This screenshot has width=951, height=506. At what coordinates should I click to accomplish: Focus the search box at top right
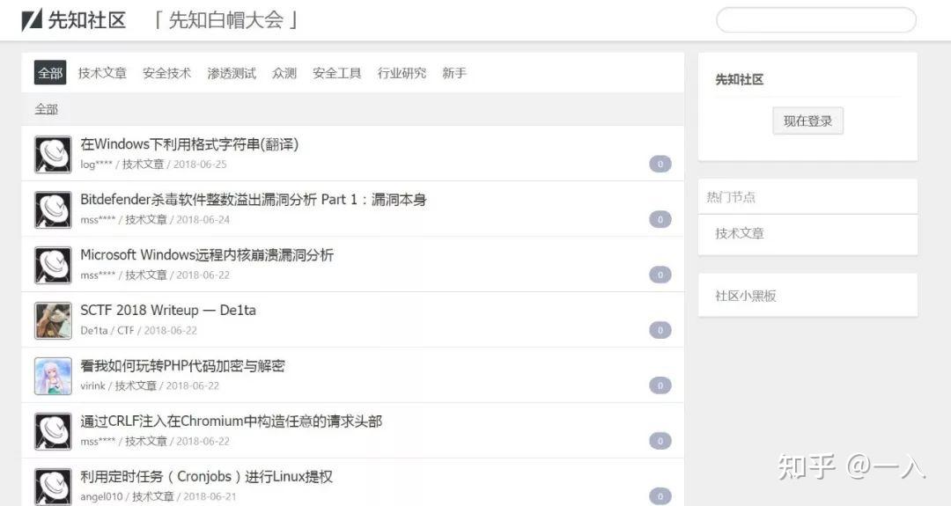pos(815,20)
